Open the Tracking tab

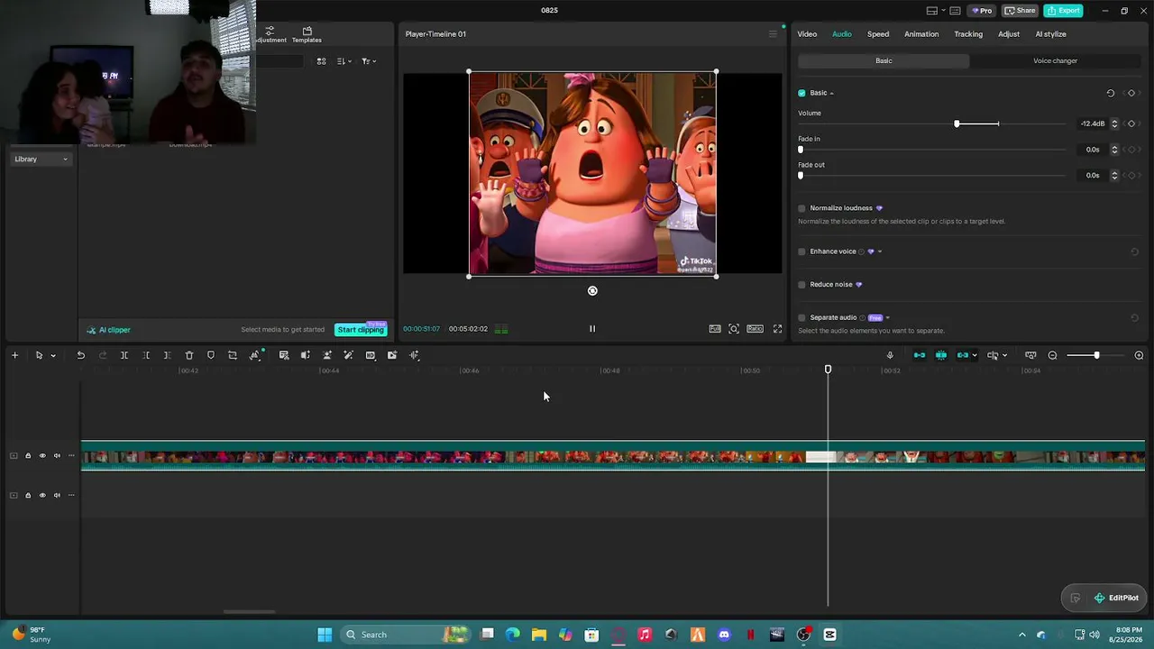(x=968, y=34)
